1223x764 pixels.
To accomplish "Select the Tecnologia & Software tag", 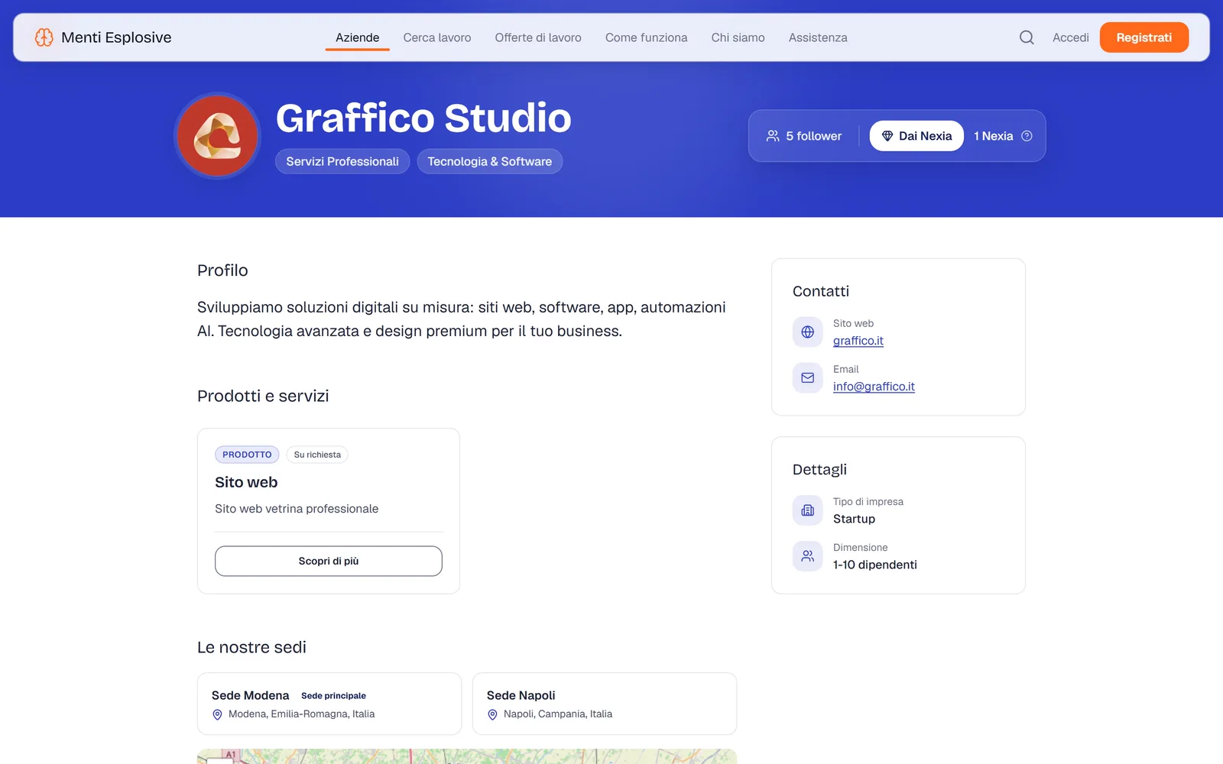I will pos(490,161).
